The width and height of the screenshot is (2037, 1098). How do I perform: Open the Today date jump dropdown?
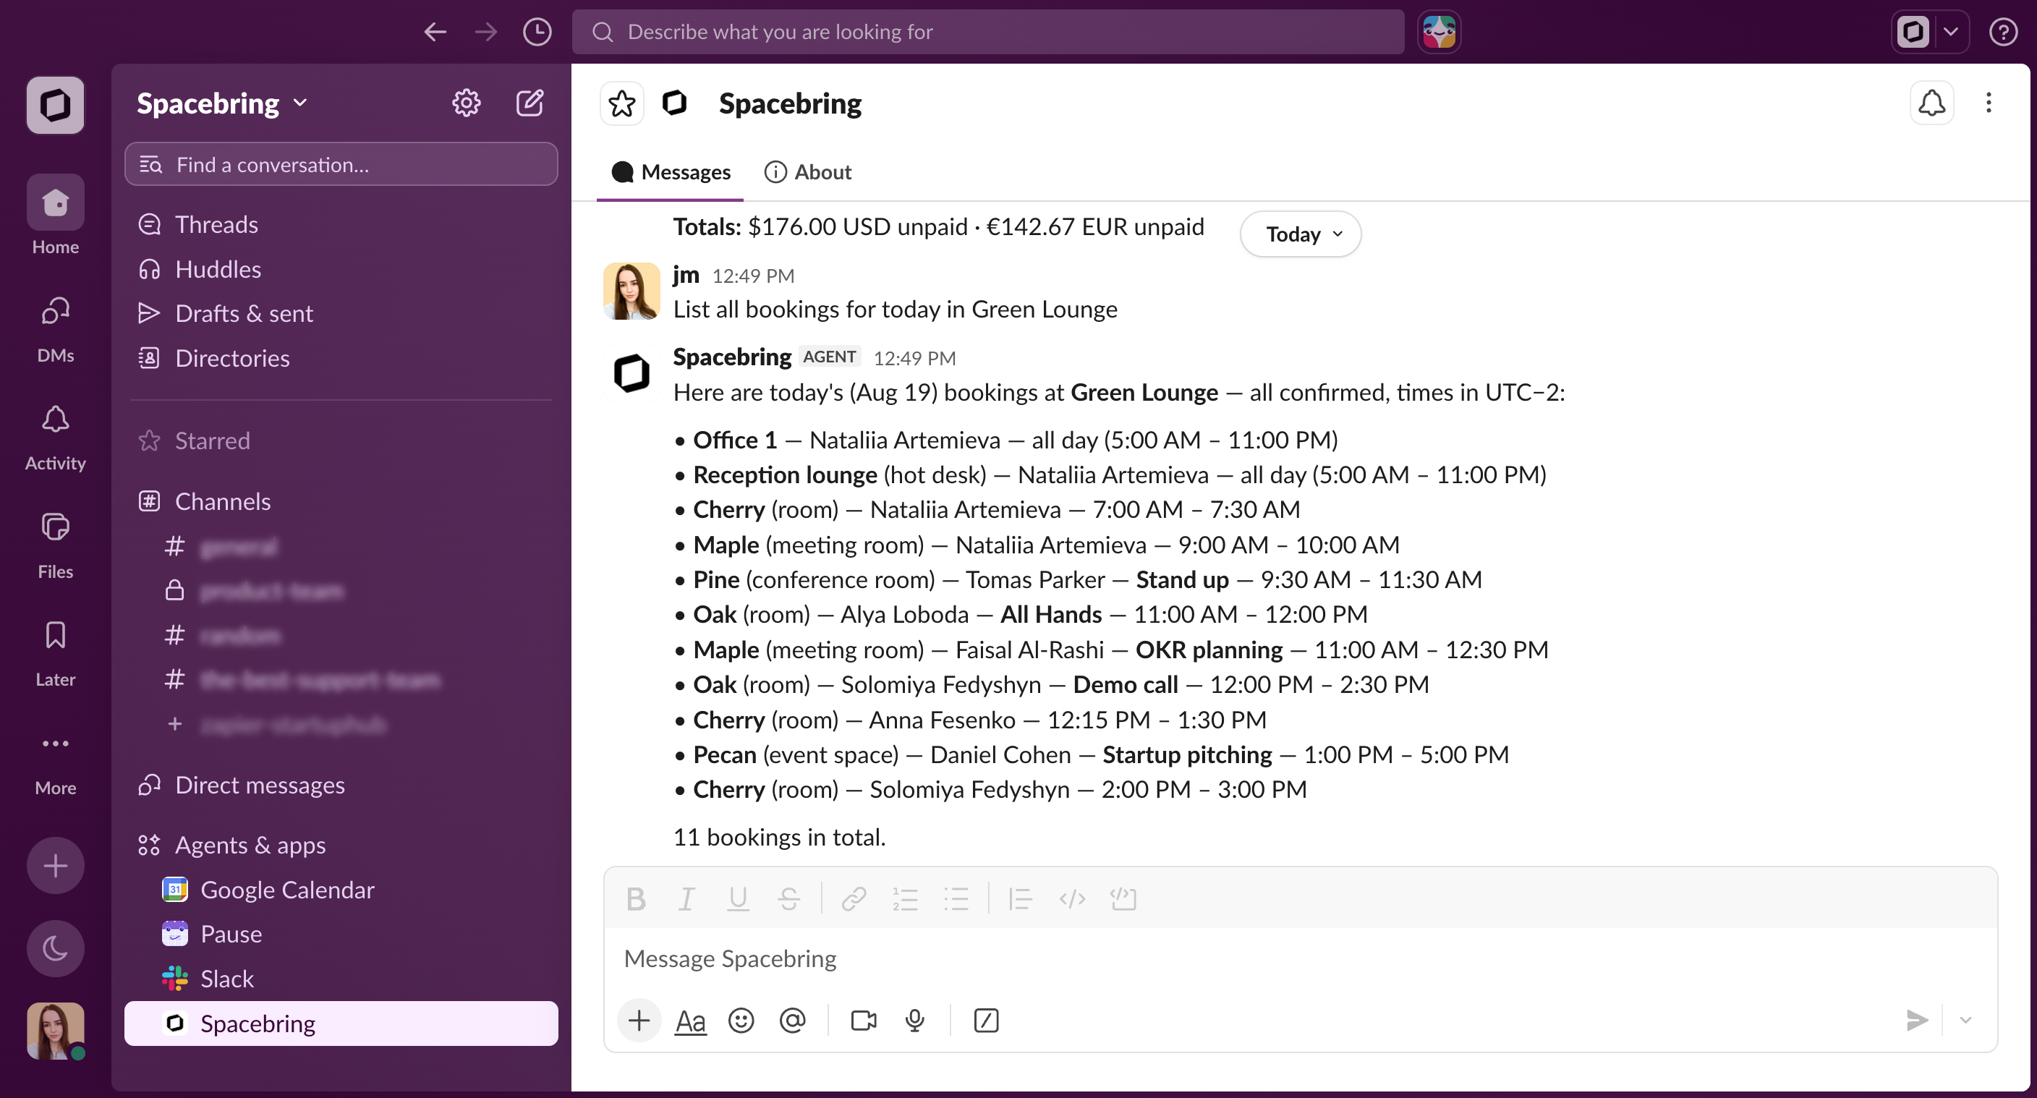pyautogui.click(x=1300, y=234)
